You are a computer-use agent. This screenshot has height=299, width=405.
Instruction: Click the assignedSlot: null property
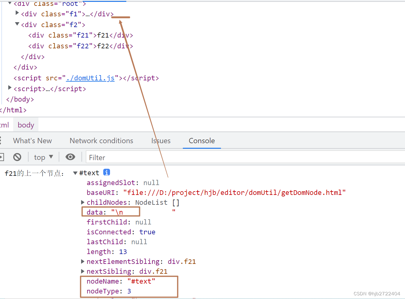(123, 183)
